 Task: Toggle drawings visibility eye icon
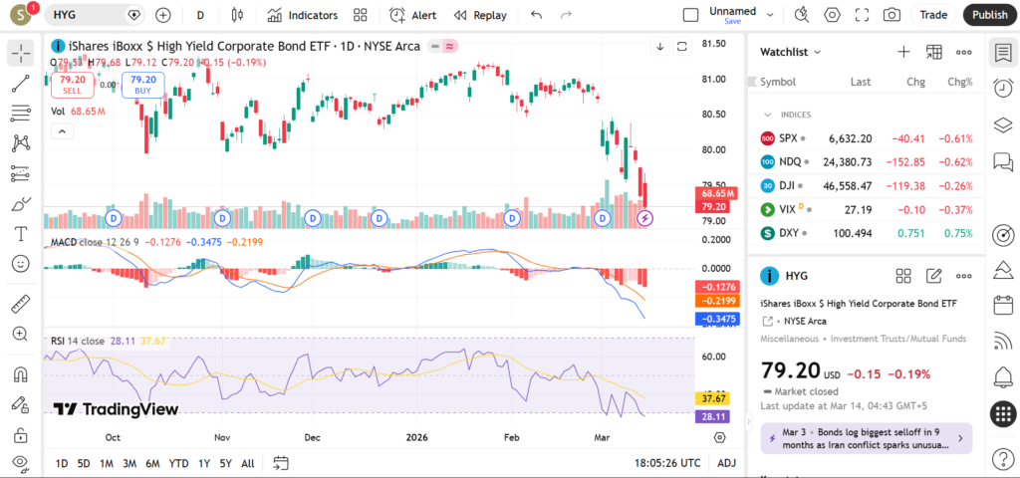[20, 463]
